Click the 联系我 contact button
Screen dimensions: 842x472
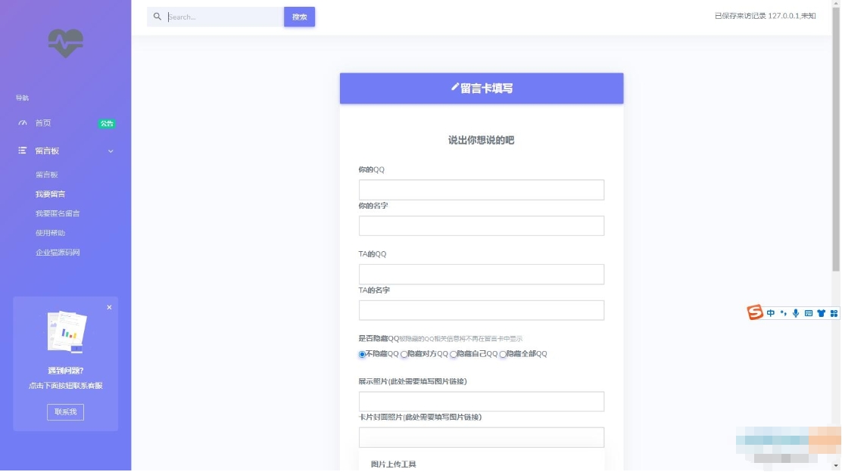pos(65,412)
